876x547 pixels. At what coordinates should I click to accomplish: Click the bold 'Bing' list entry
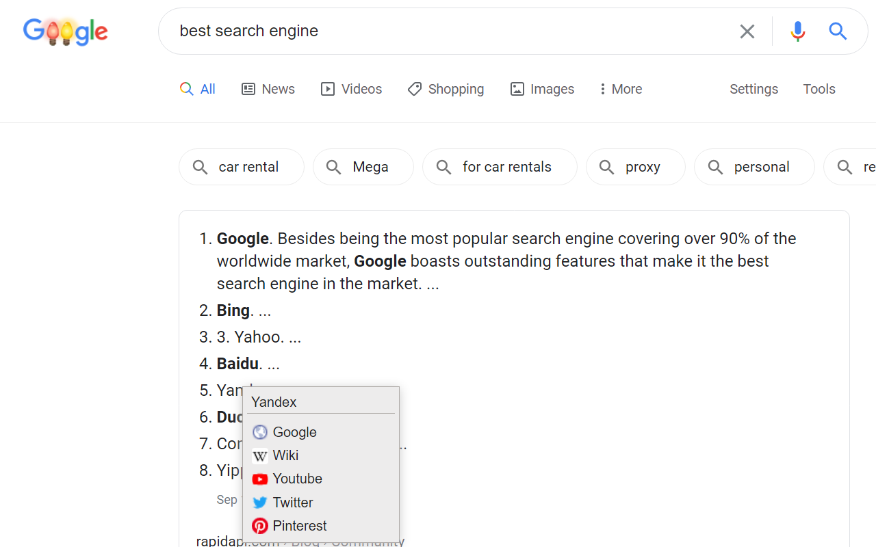233,310
